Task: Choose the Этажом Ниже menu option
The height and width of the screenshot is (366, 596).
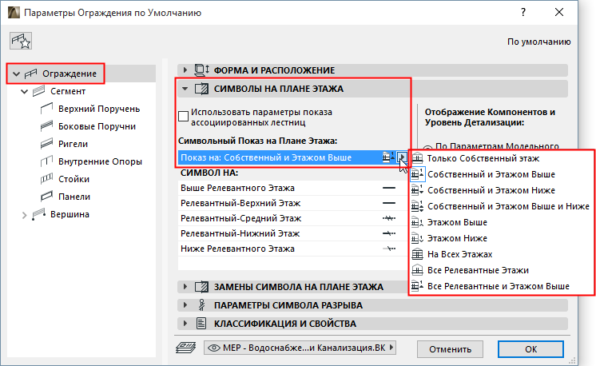Action: [x=502, y=238]
